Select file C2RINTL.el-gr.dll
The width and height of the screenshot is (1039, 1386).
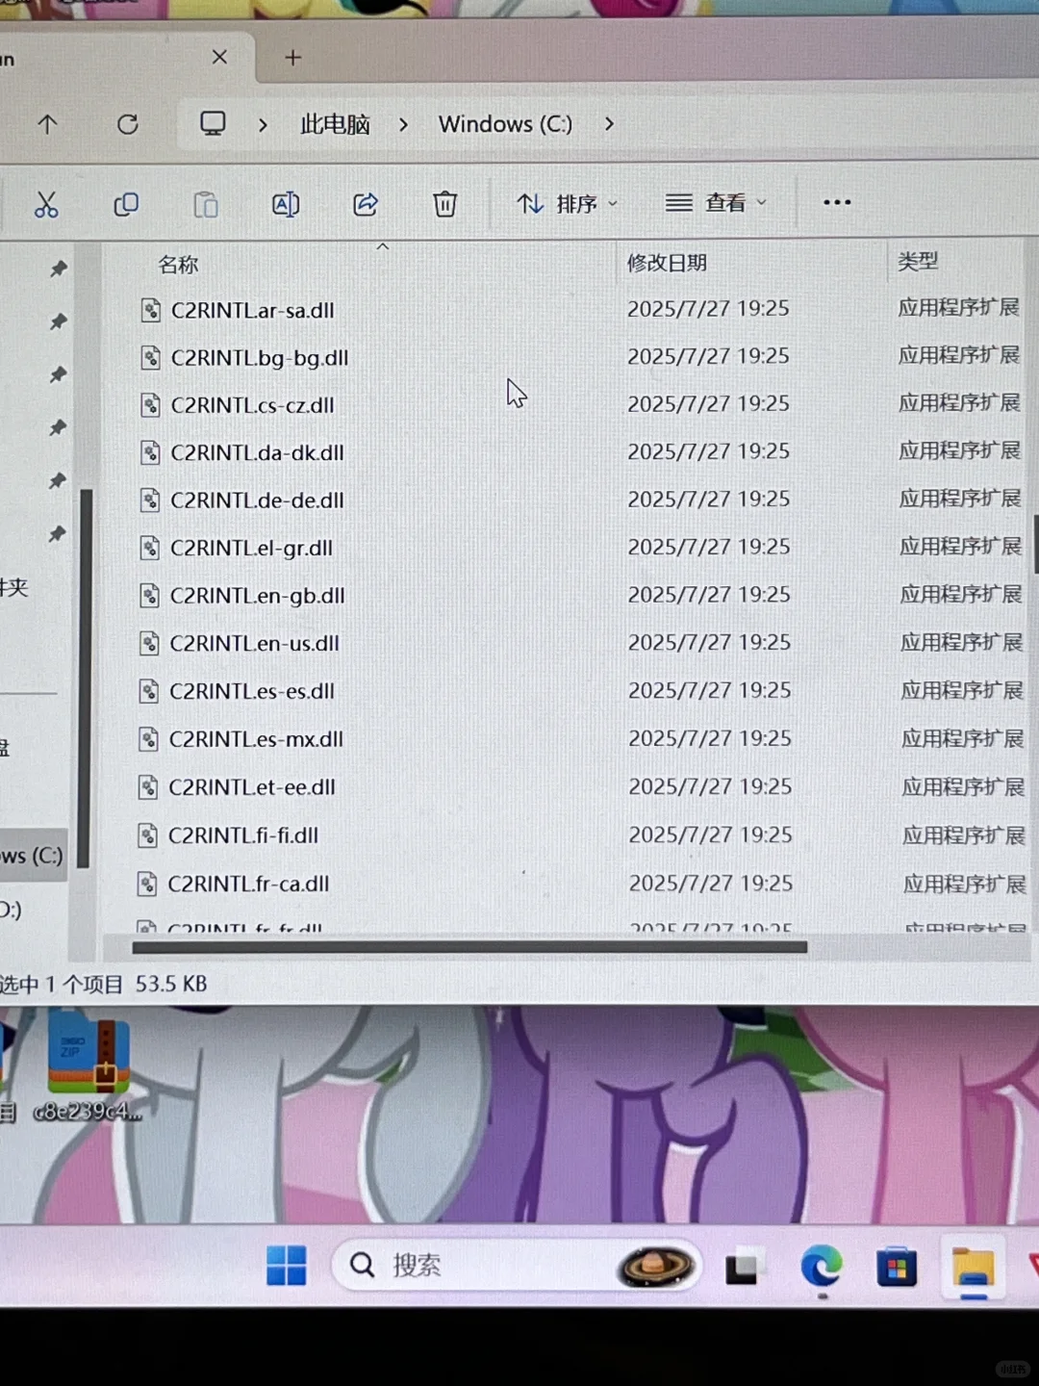251,548
